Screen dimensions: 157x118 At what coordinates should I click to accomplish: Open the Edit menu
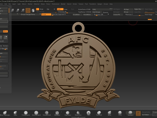tap(6, 4)
